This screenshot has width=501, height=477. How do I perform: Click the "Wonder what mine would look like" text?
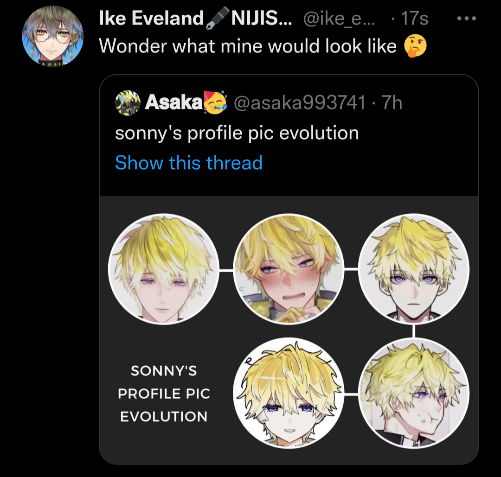tap(248, 46)
